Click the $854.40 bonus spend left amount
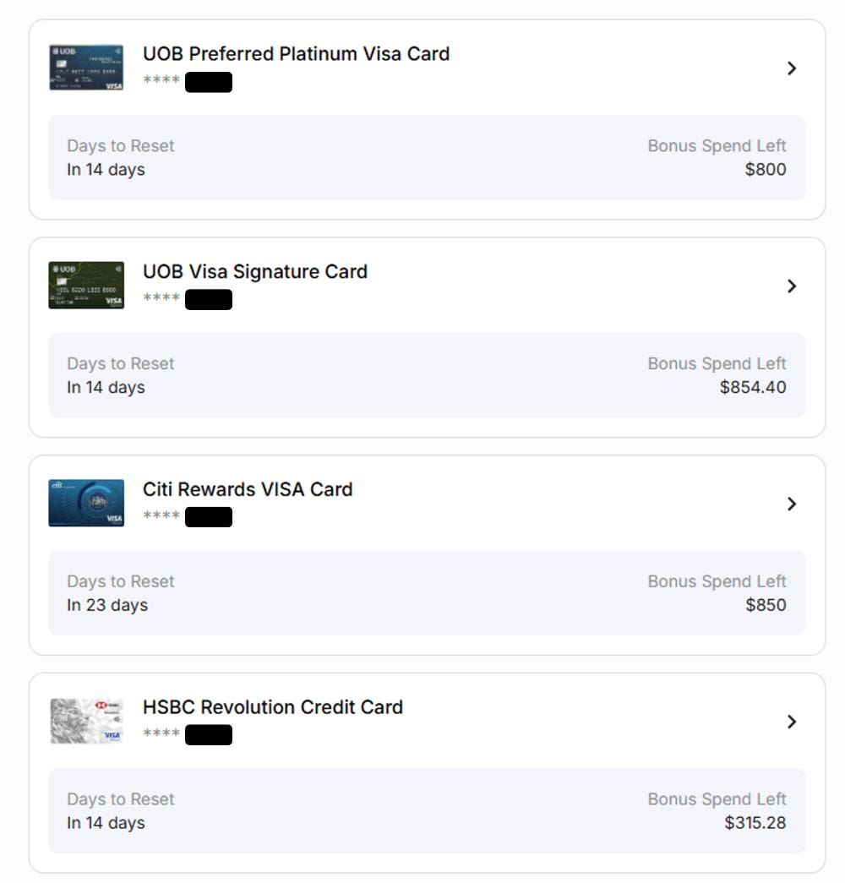Screen dimensions: 845x883 pos(753,388)
